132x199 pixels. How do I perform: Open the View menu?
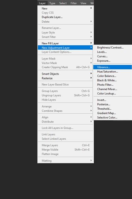click(83, 3)
